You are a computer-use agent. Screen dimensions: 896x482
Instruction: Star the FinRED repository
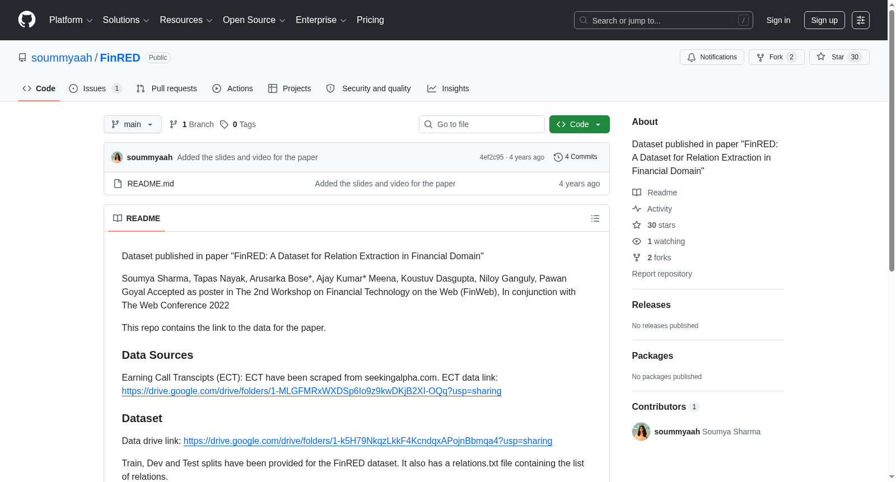(839, 57)
